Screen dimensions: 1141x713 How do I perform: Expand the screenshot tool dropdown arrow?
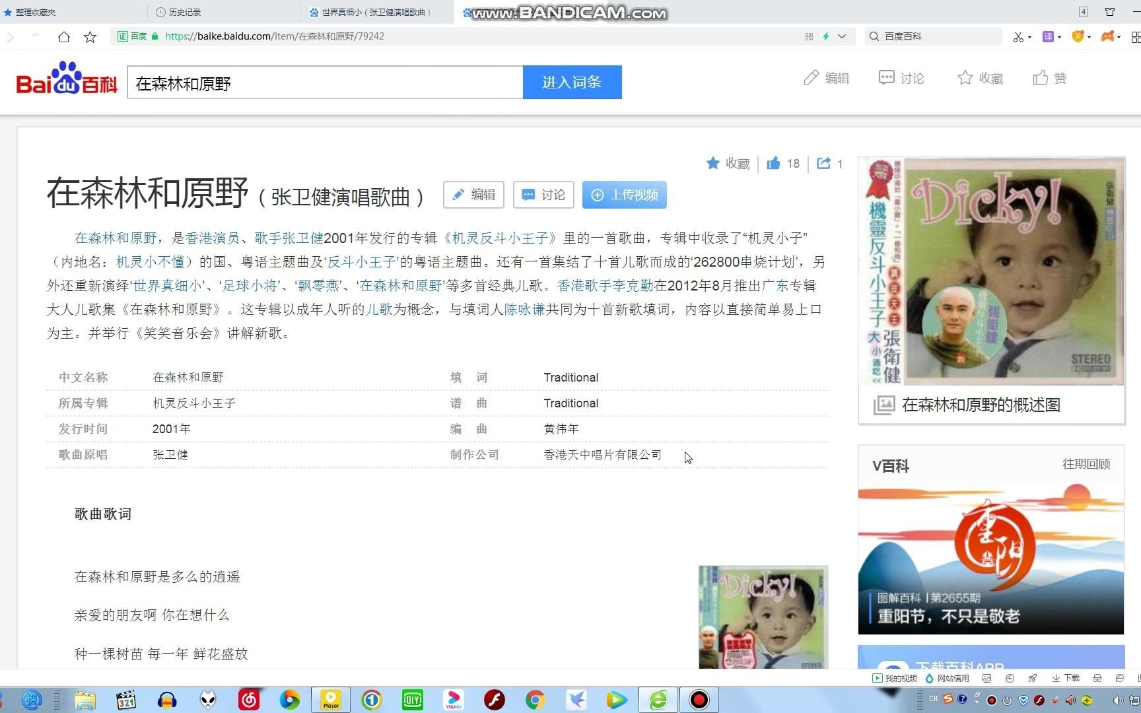pyautogui.click(x=1029, y=37)
